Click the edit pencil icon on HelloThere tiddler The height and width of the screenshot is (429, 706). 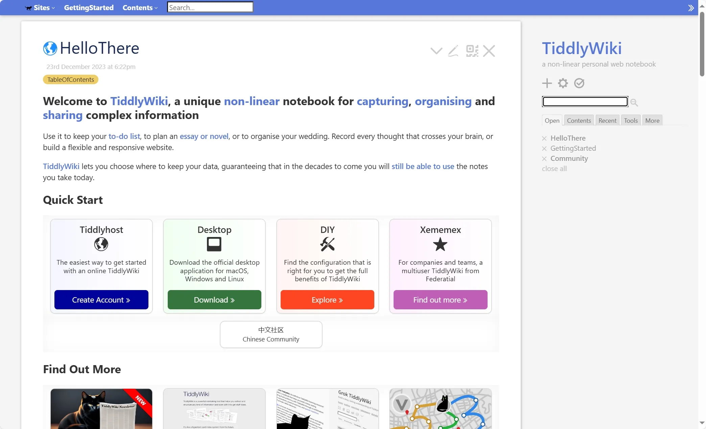coord(452,50)
